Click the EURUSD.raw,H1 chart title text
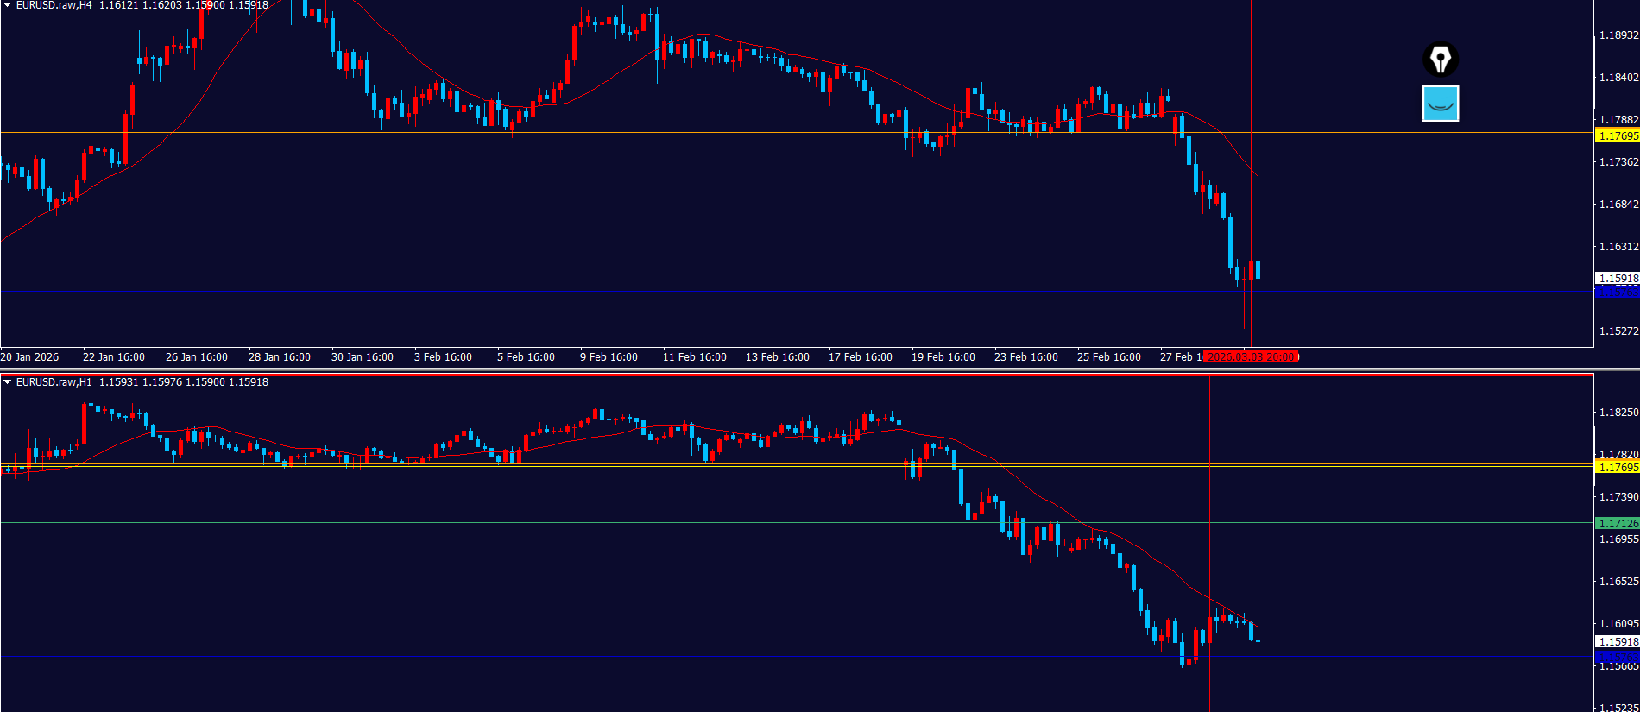 [x=54, y=381]
